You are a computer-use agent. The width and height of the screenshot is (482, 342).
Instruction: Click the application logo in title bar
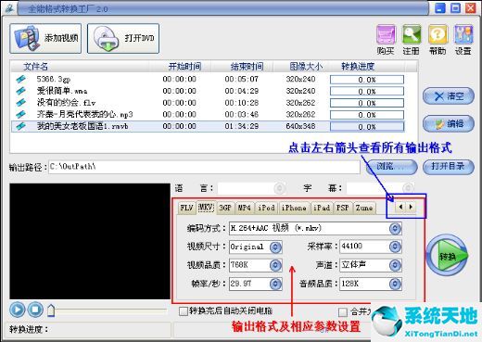9,7
